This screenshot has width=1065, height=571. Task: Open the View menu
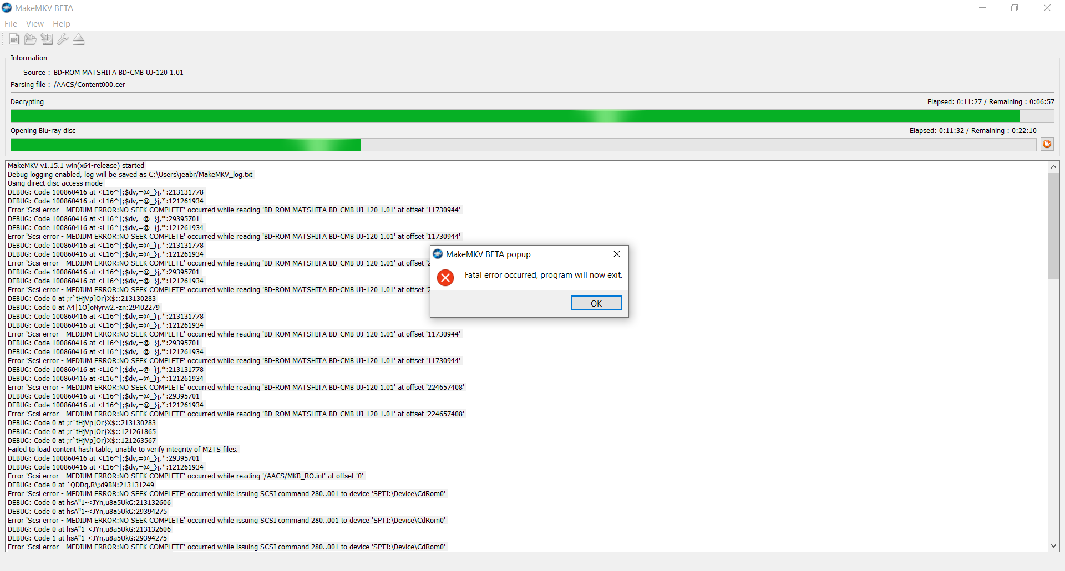point(34,24)
